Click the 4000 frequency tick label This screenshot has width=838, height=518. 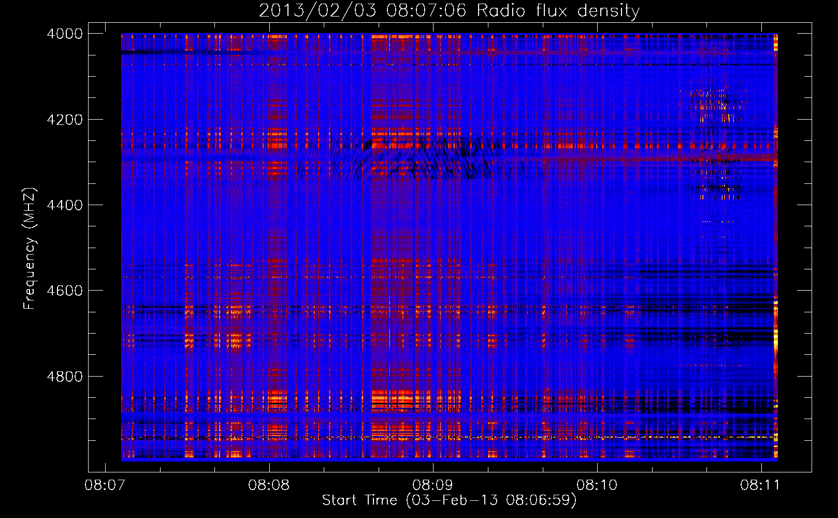[x=65, y=34]
